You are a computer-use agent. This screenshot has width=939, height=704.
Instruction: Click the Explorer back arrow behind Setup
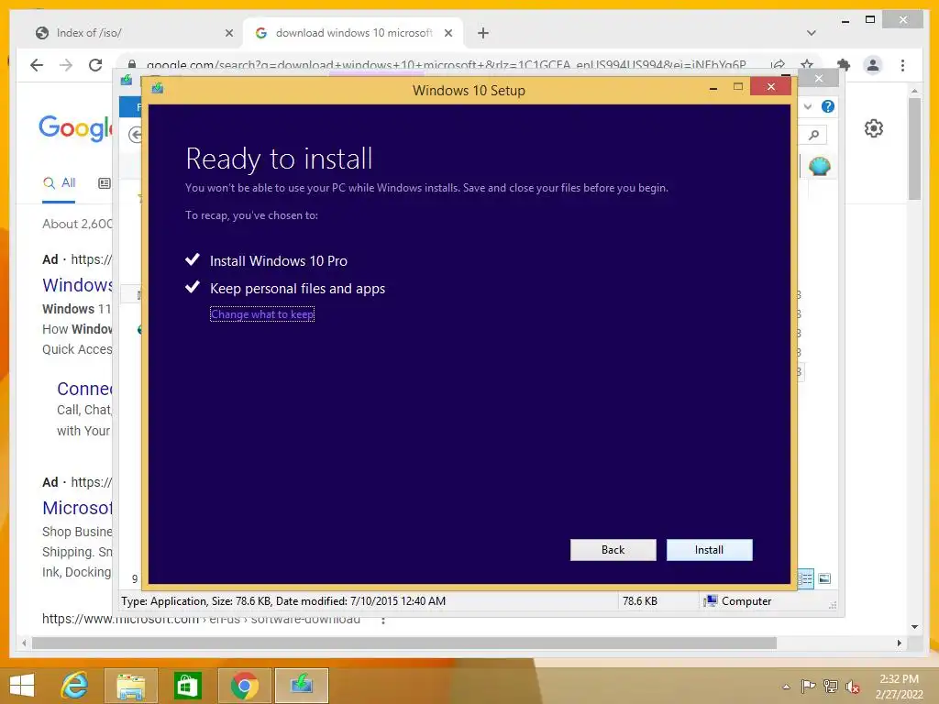[x=136, y=135]
